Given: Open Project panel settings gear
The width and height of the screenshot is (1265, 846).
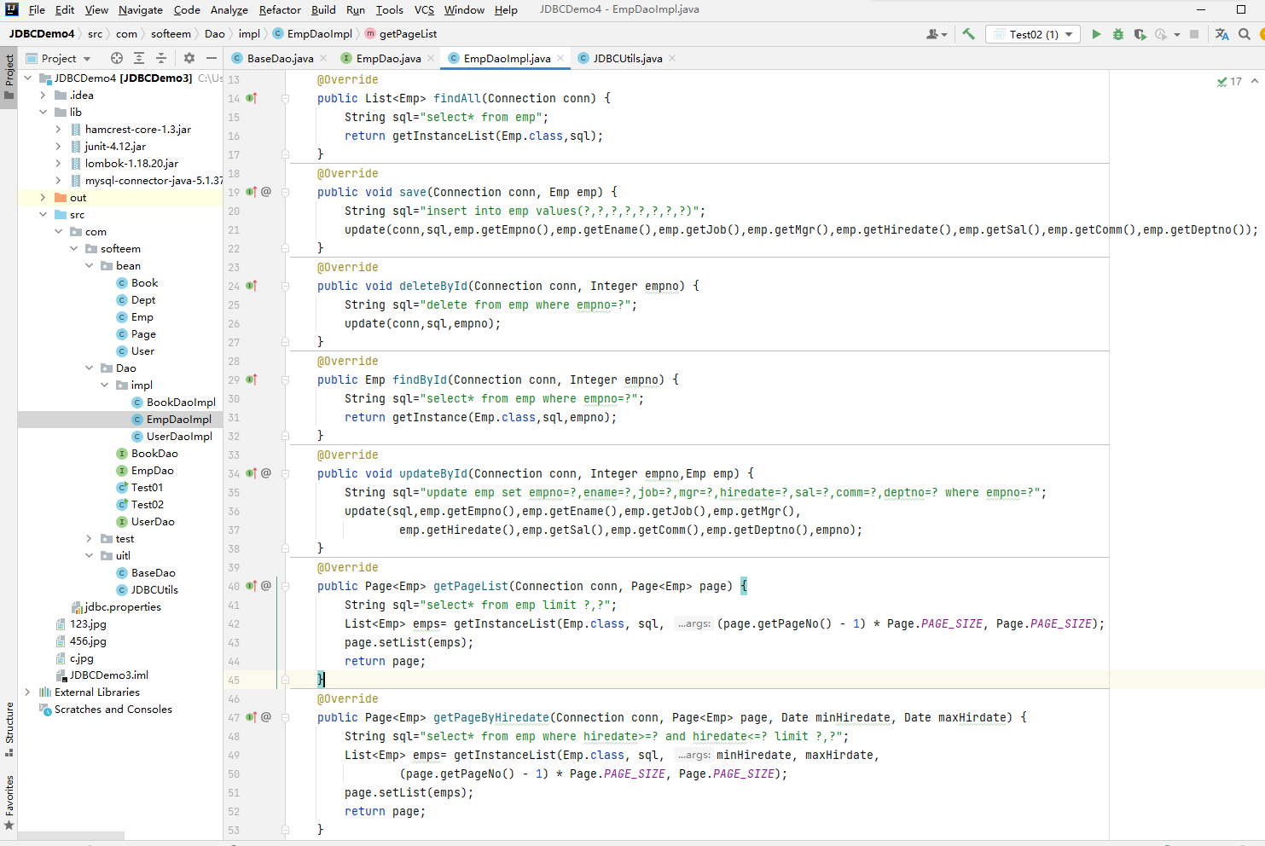Looking at the screenshot, I should [189, 58].
